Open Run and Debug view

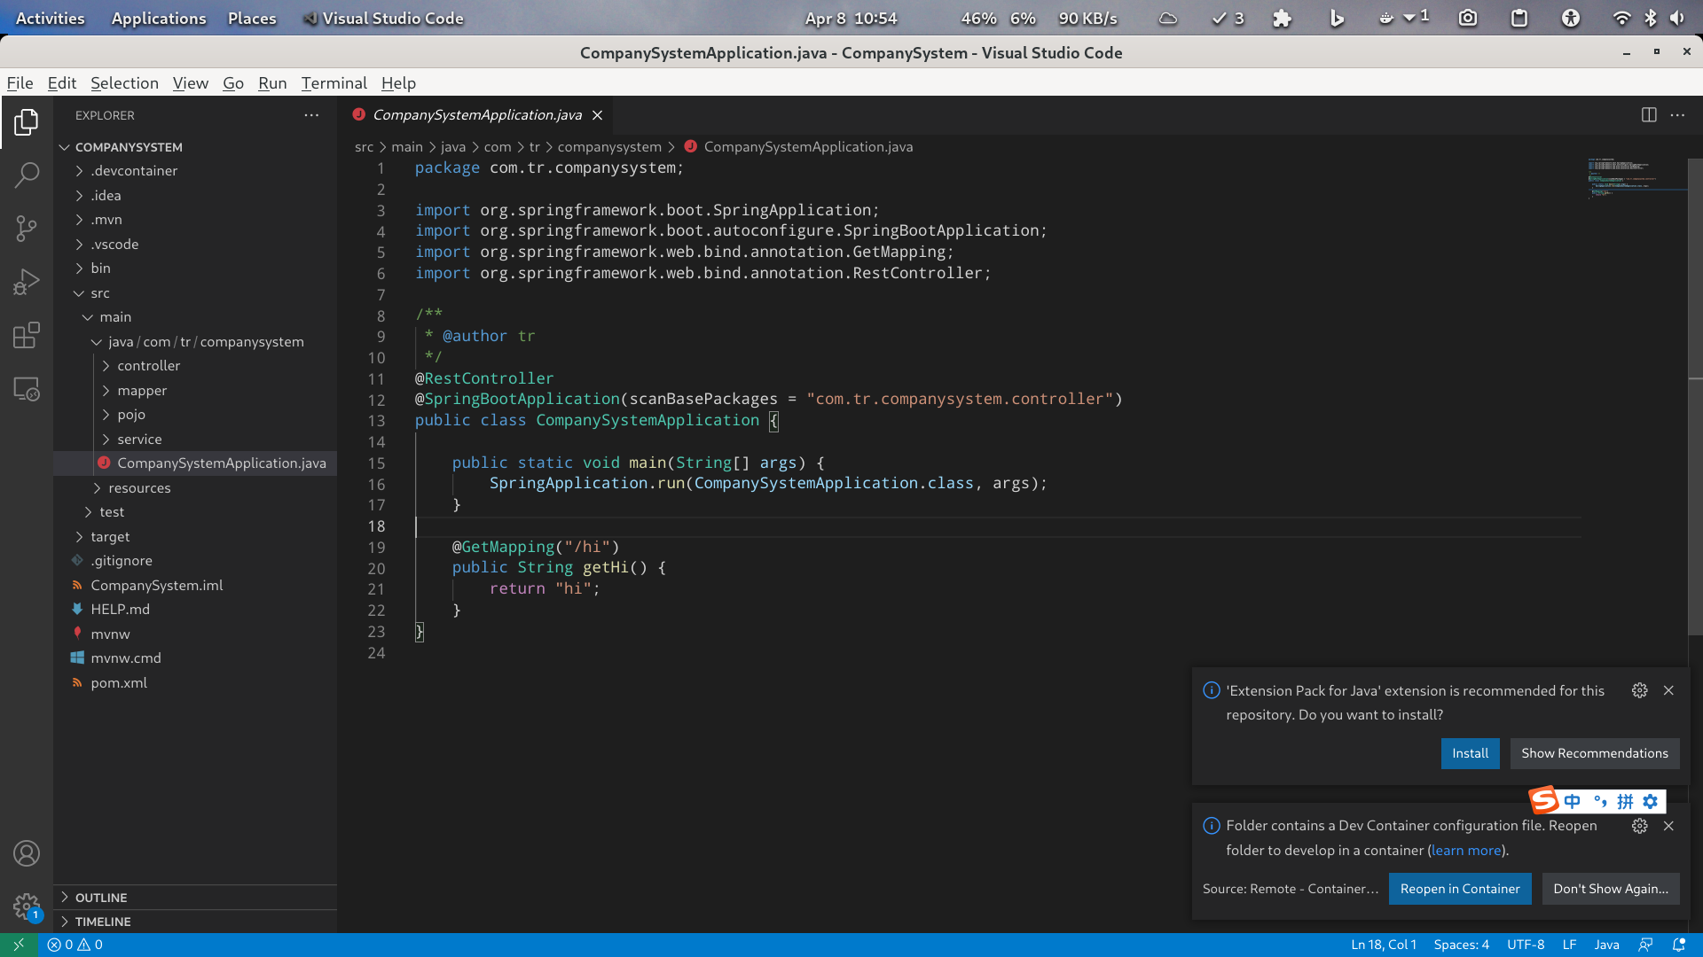tap(27, 282)
